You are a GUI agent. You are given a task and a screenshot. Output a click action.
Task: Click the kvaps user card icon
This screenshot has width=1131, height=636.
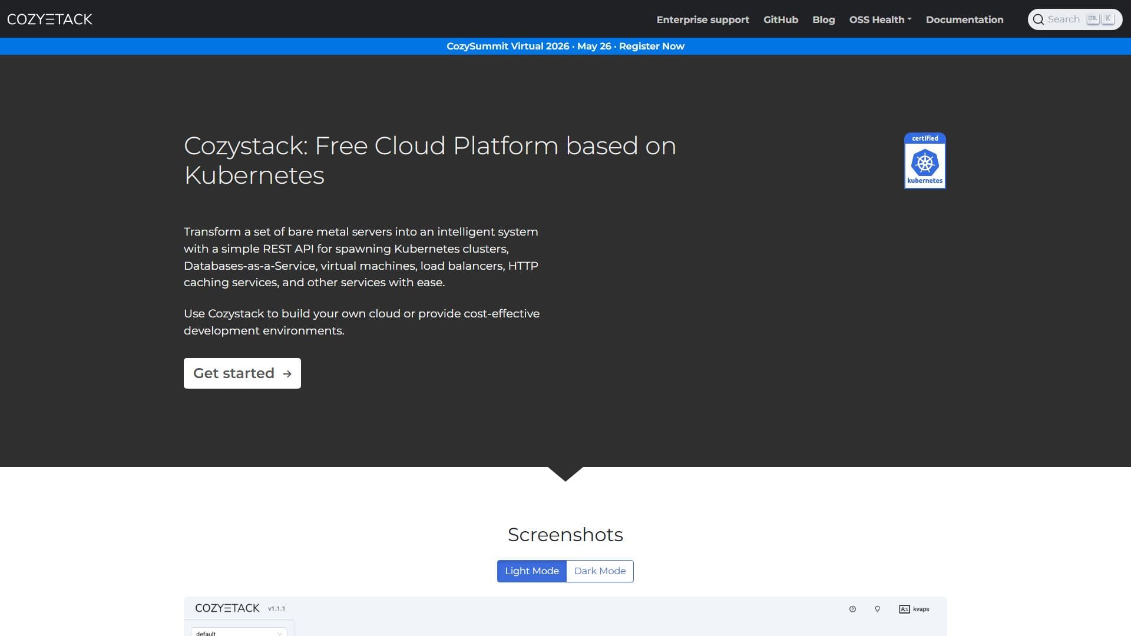[x=904, y=609]
